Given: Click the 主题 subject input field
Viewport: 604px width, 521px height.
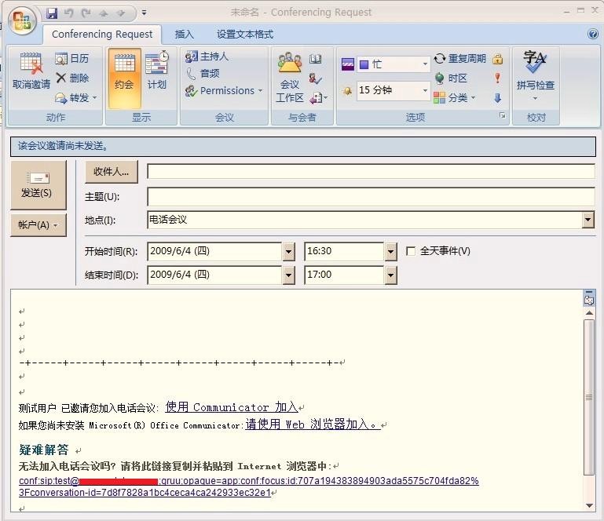Looking at the screenshot, I should [x=371, y=196].
